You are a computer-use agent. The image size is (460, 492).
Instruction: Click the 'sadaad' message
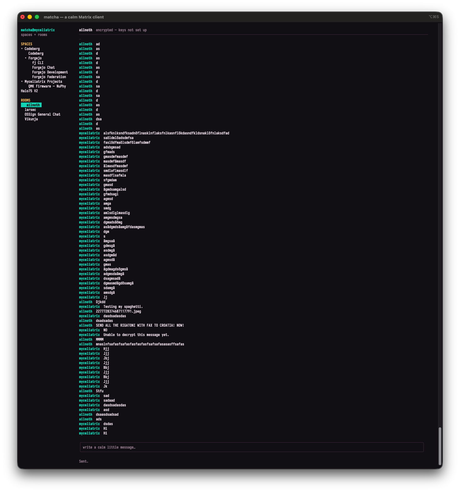tap(109, 400)
